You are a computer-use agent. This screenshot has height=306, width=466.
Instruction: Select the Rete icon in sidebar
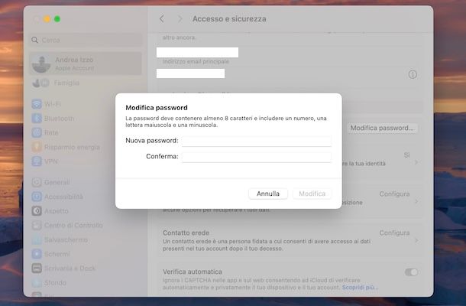(x=37, y=132)
